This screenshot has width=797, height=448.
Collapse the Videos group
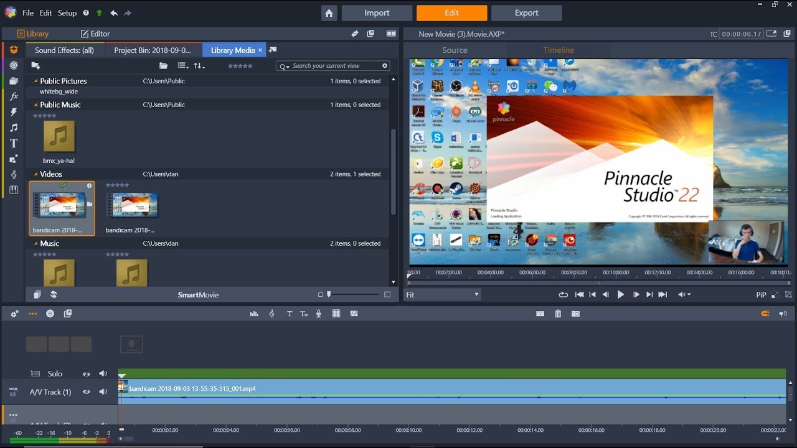click(x=35, y=174)
